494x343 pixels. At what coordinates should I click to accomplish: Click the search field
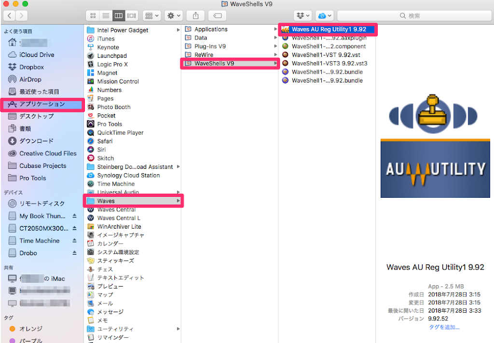point(414,15)
